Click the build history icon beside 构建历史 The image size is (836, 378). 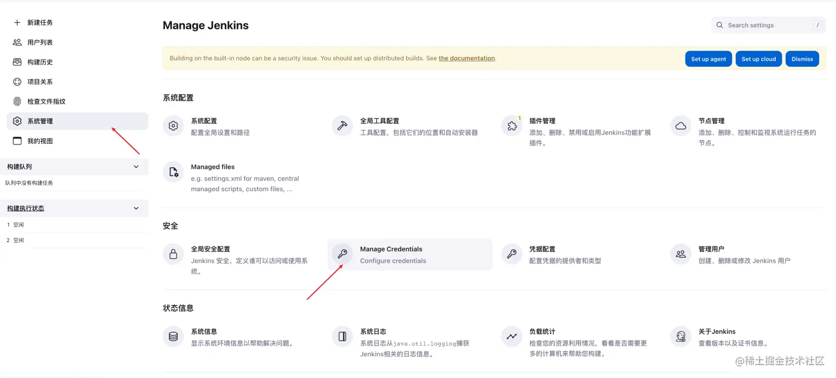[x=17, y=62]
